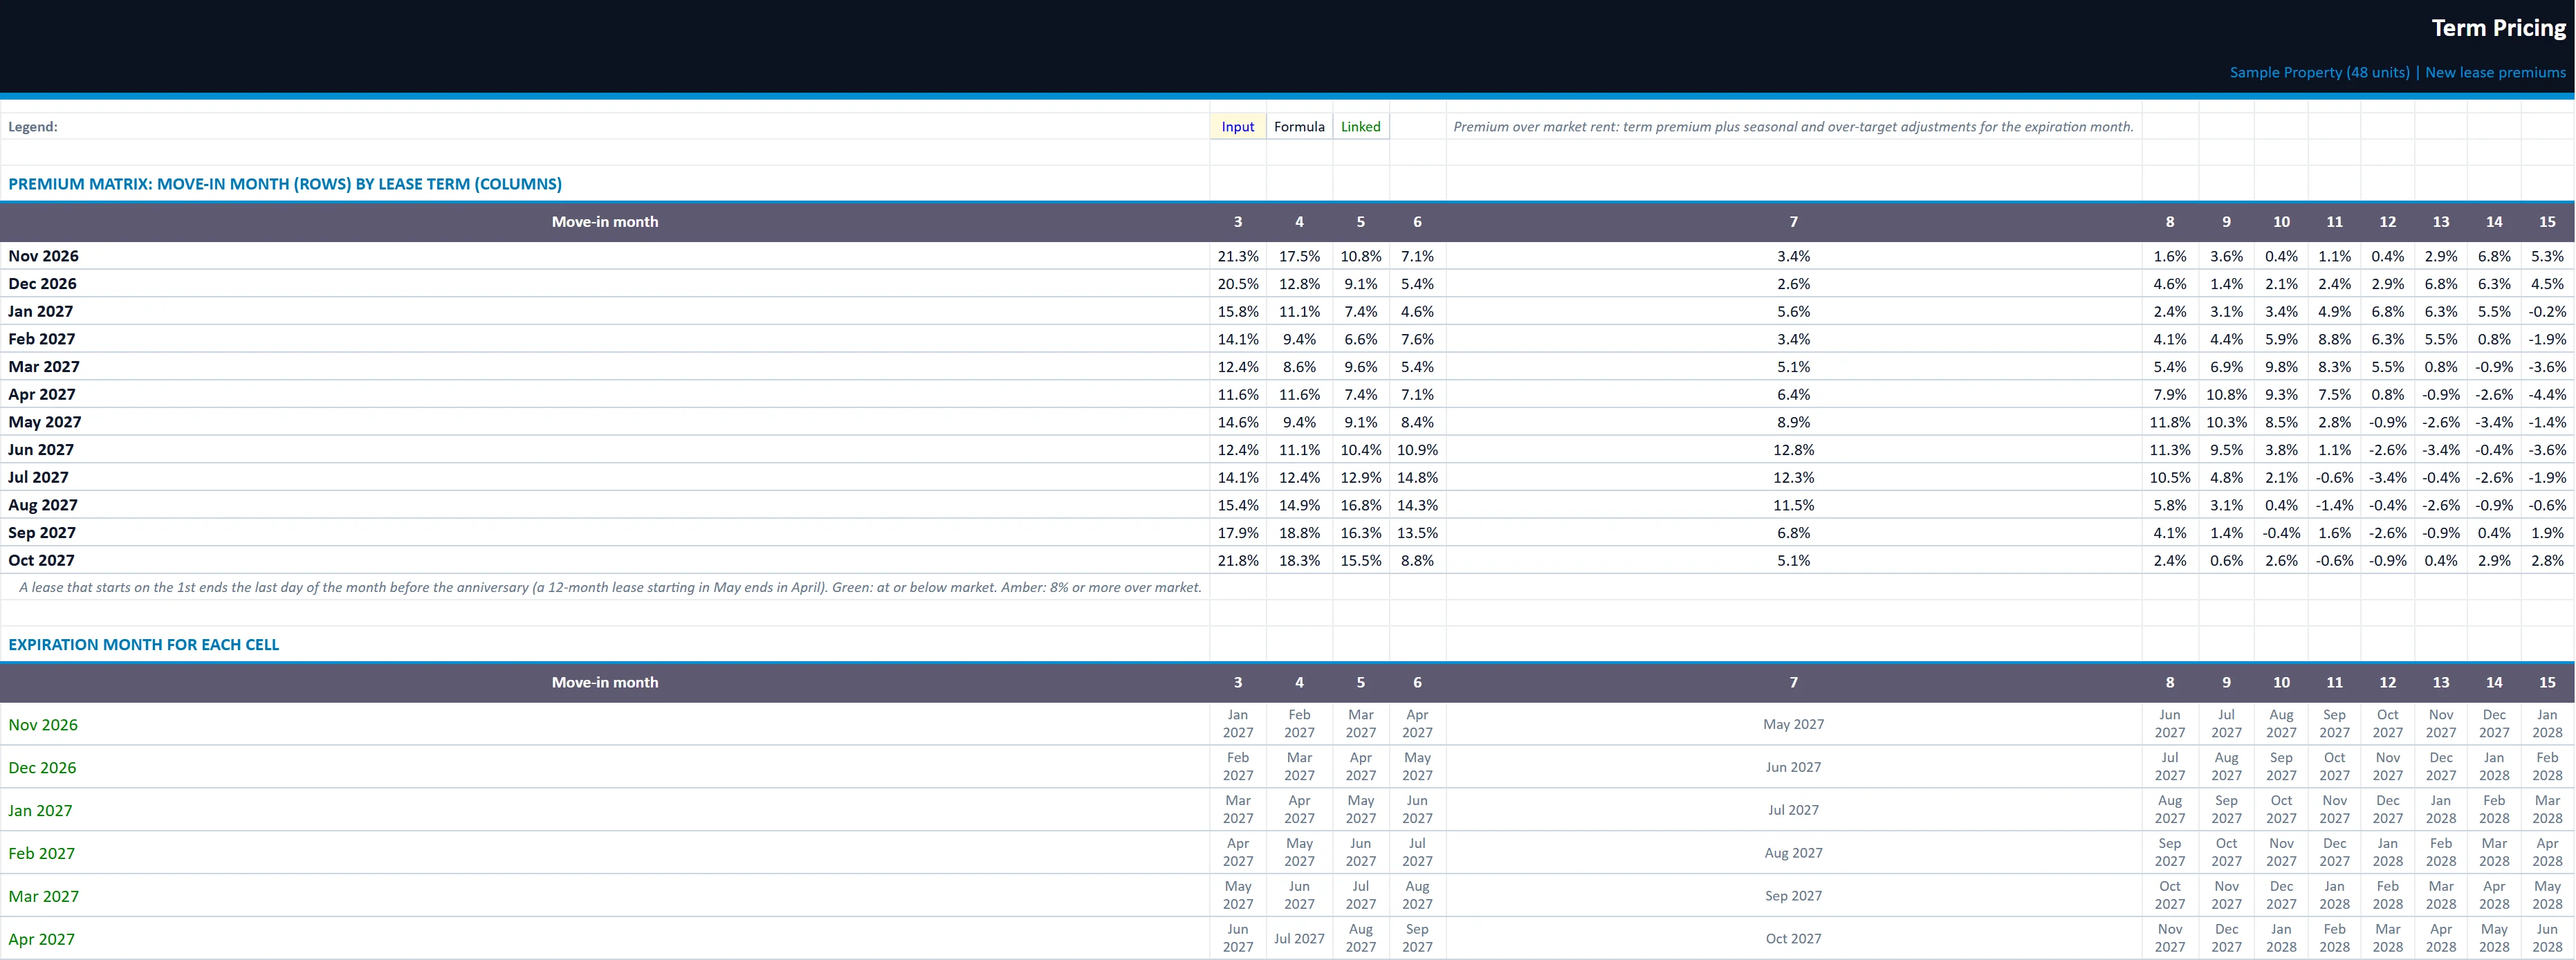
Task: Select 'Jan 2027' expiration under term 3 for Nov 2026
Action: [1238, 724]
